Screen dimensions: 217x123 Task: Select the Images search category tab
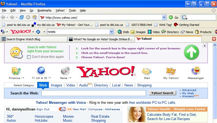click(x=57, y=85)
